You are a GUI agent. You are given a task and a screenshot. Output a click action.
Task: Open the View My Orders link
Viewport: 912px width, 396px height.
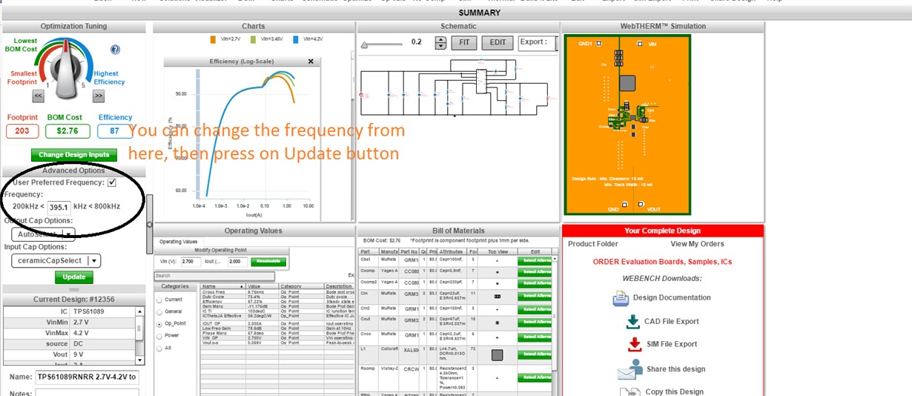pos(698,243)
